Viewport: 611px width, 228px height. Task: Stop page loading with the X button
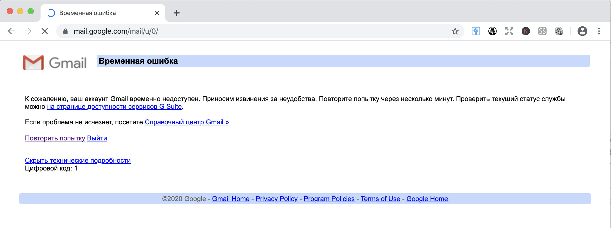coord(45,31)
